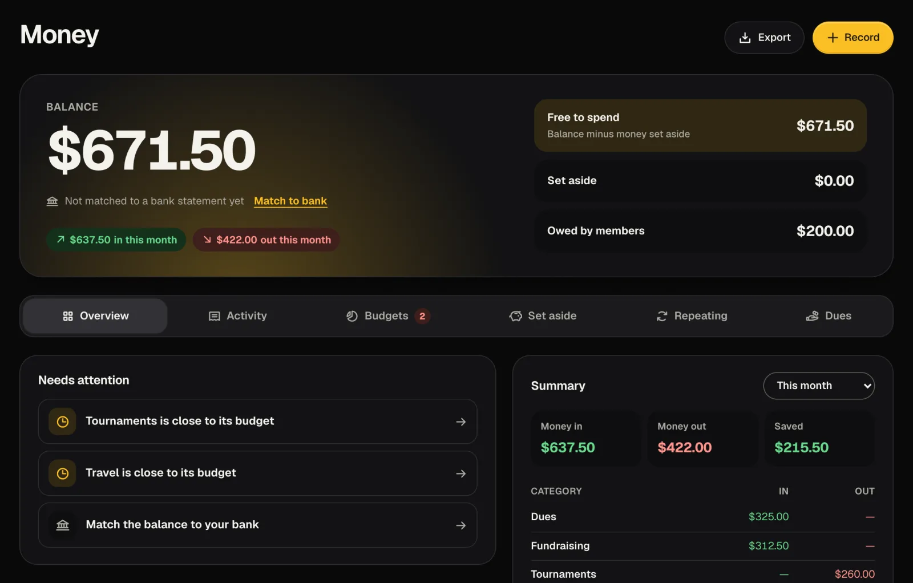Click the Saved $215.50 summary card
This screenshot has width=913, height=583.
click(x=819, y=439)
